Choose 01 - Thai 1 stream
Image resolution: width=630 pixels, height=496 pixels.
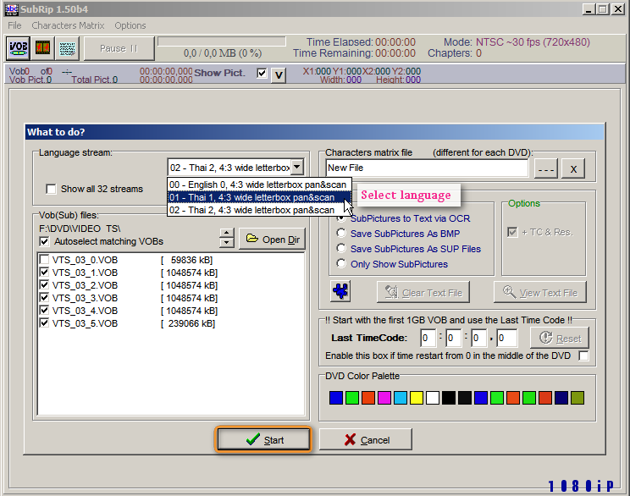[x=259, y=197]
